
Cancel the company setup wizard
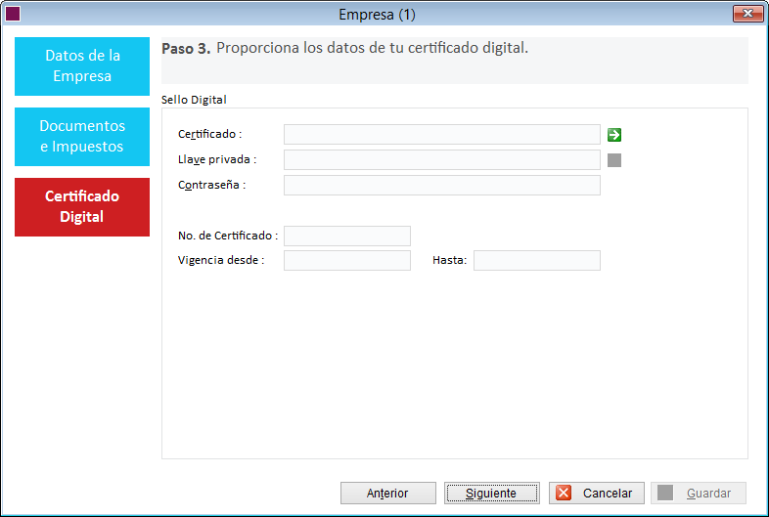pos(597,493)
